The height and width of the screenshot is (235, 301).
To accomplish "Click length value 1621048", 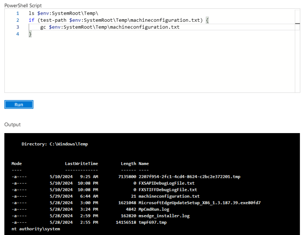I will (127, 203).
